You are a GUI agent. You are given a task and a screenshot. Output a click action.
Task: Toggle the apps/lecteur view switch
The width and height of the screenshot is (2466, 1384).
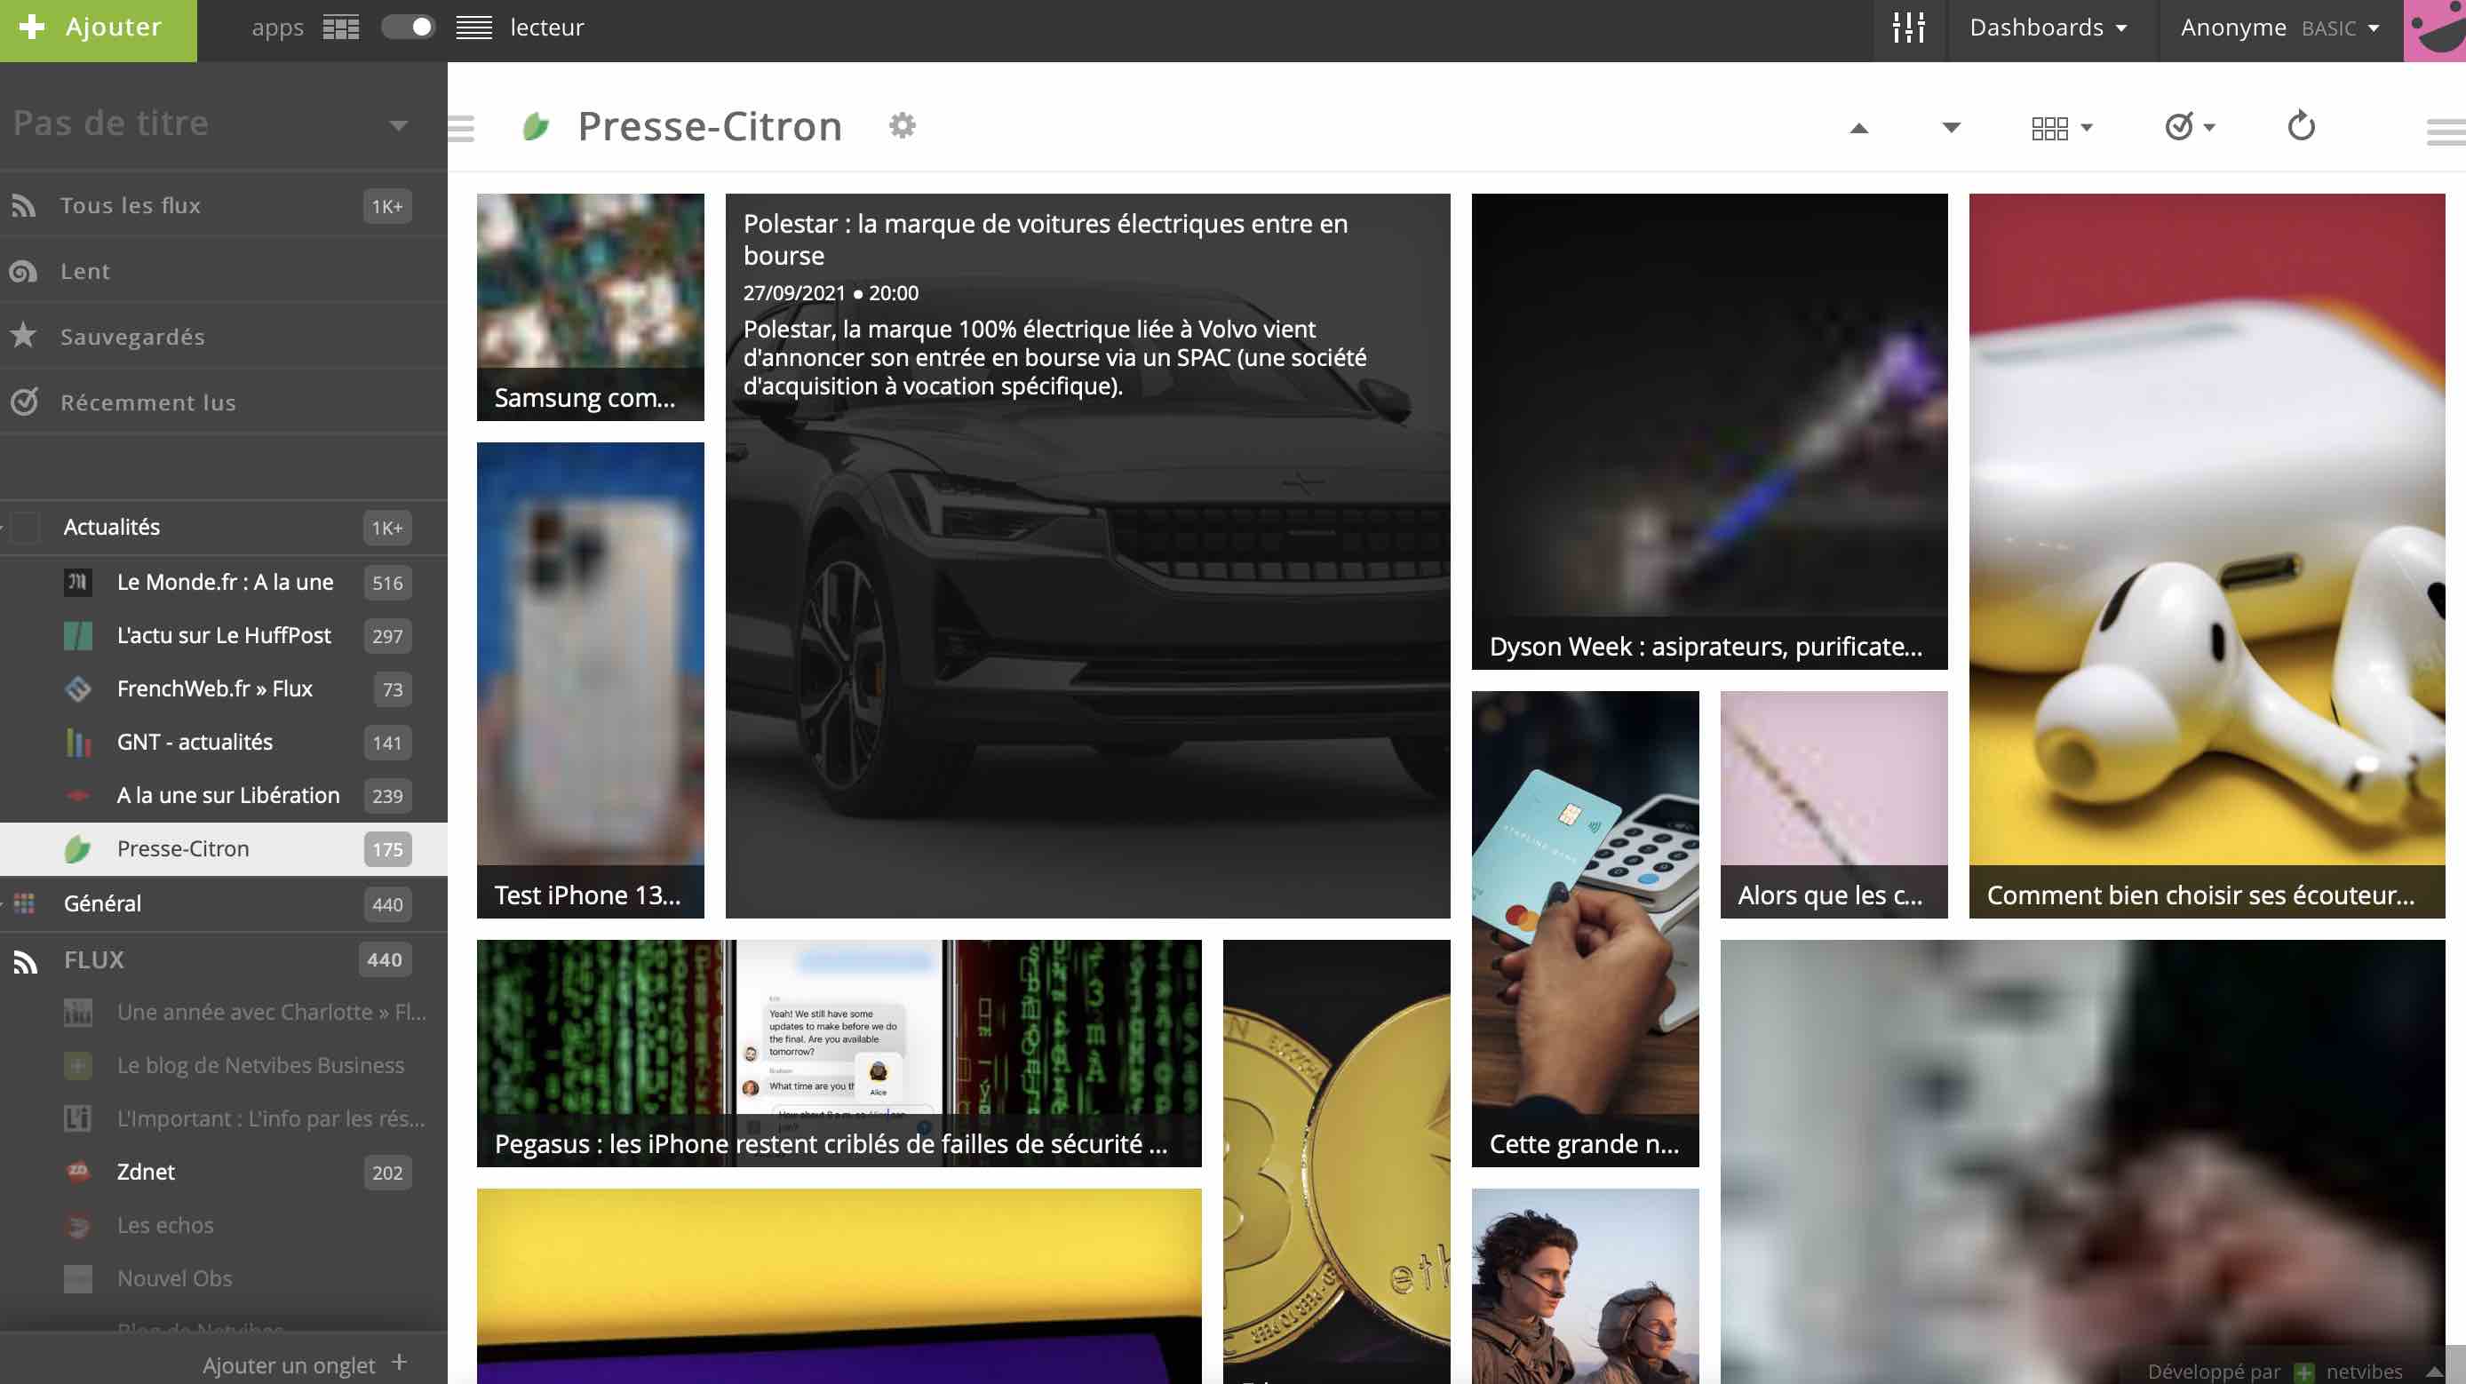pyautogui.click(x=408, y=28)
